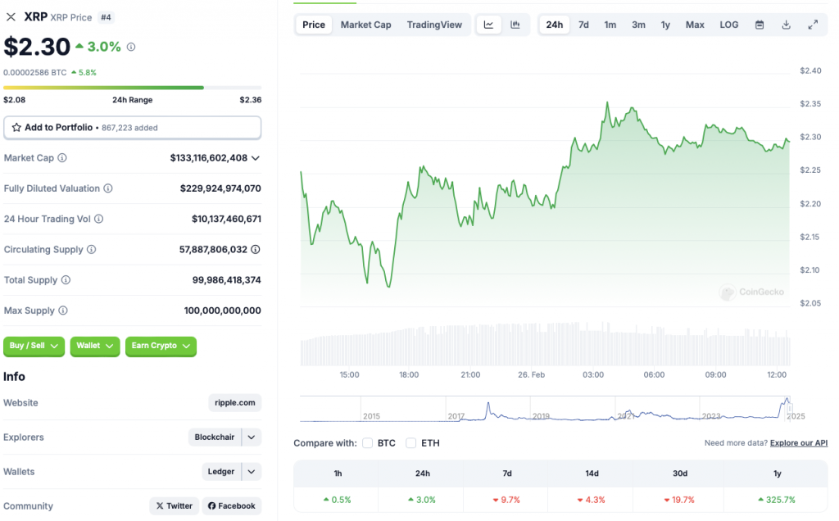The width and height of the screenshot is (839, 521).
Task: Click the info icon next to 3.0% price change
Action: pos(131,47)
